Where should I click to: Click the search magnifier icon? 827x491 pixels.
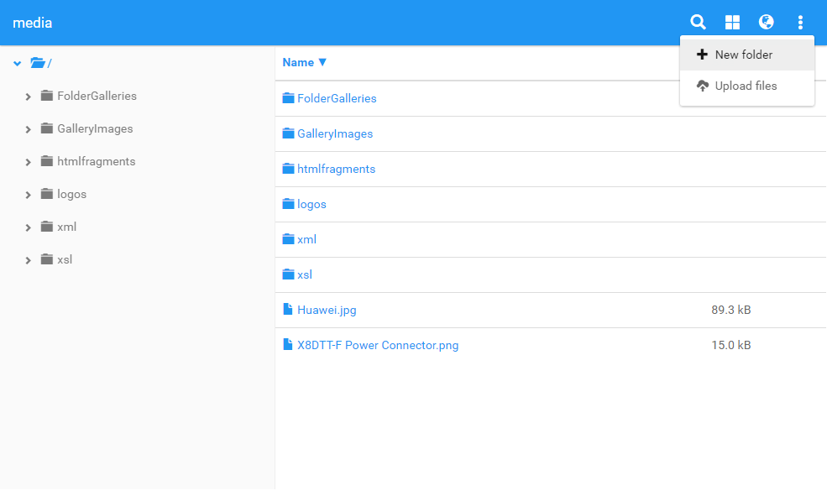[698, 23]
